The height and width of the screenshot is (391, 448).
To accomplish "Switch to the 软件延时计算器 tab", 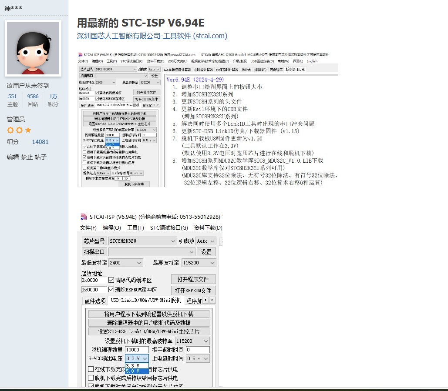I will [227, 70].
